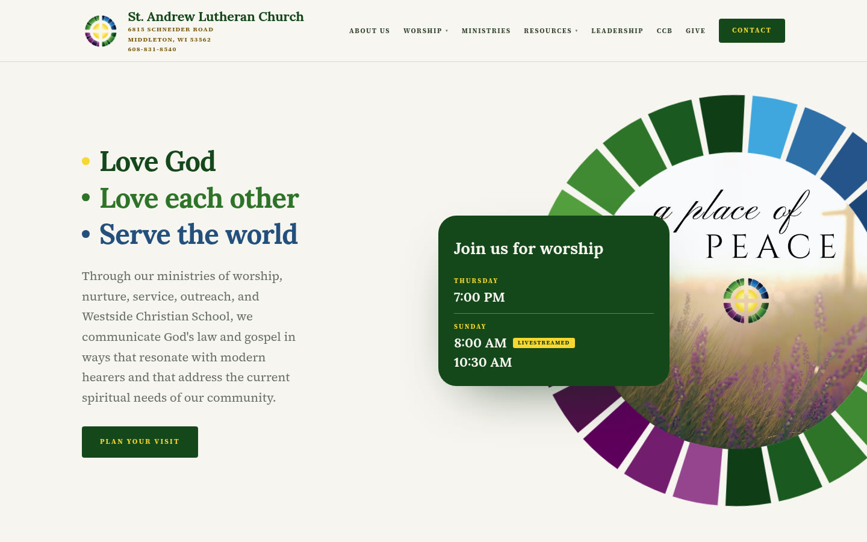This screenshot has height=542, width=867.
Task: Click the Love each other heading
Action: (x=199, y=198)
